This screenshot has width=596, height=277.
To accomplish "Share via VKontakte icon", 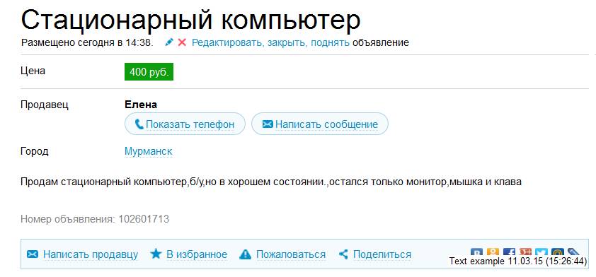I will coord(476,252).
